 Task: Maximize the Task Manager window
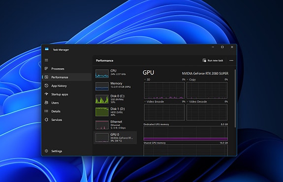pyautogui.click(x=222, y=47)
